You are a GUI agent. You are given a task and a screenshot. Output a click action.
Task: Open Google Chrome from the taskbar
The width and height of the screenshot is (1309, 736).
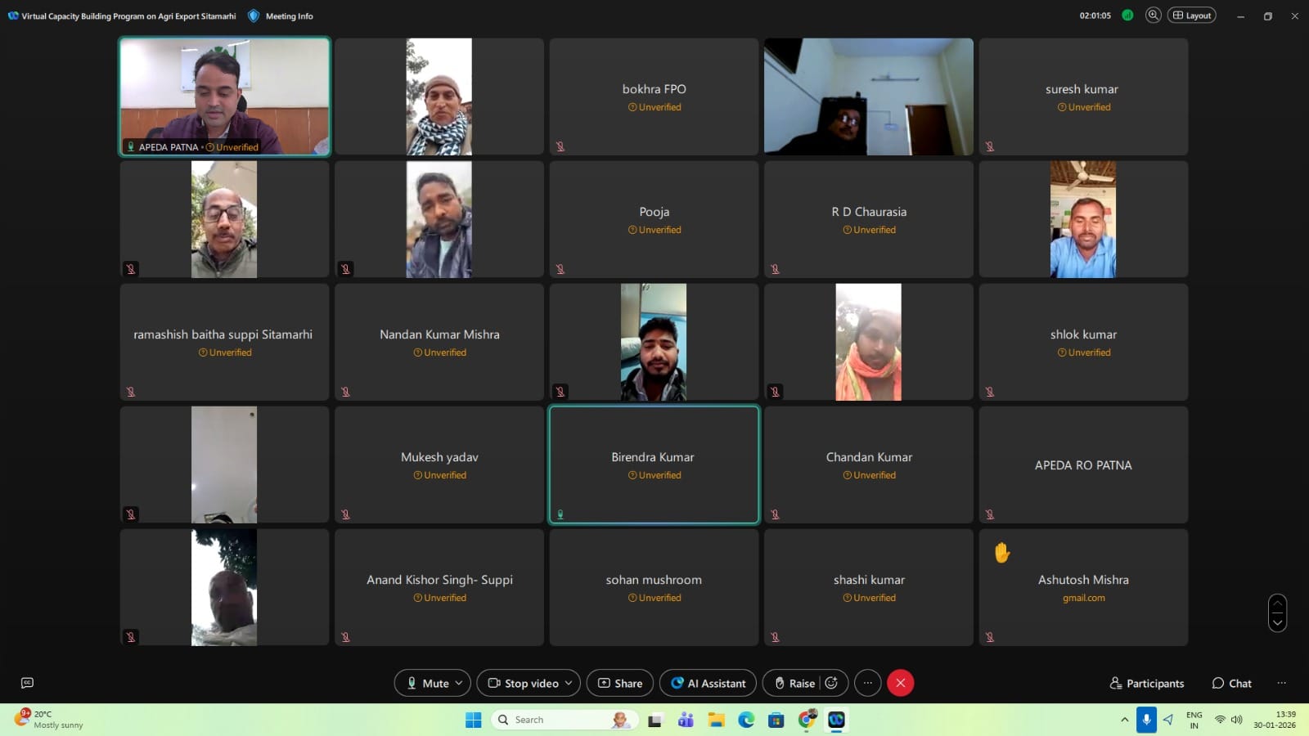(807, 720)
